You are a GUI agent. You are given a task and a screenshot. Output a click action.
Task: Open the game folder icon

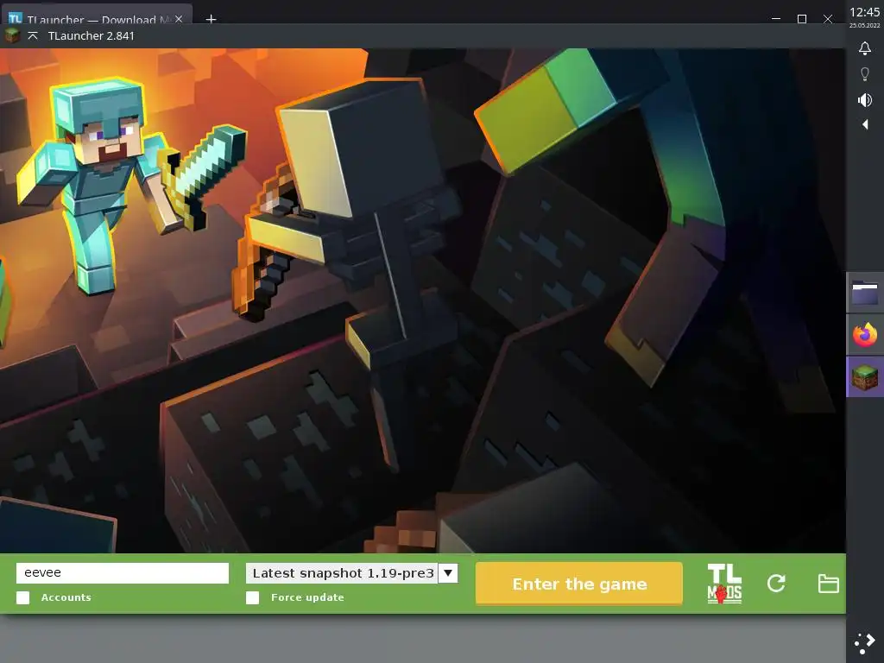(828, 584)
